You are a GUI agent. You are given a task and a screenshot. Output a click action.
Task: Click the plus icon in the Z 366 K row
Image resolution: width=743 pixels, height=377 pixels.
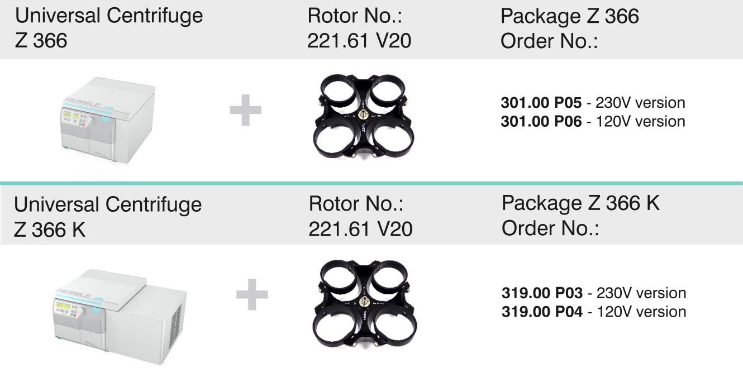coord(252,294)
